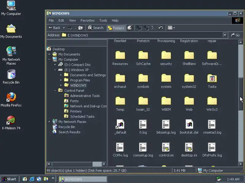
Task: Select the security folder icon
Action: point(166,55)
